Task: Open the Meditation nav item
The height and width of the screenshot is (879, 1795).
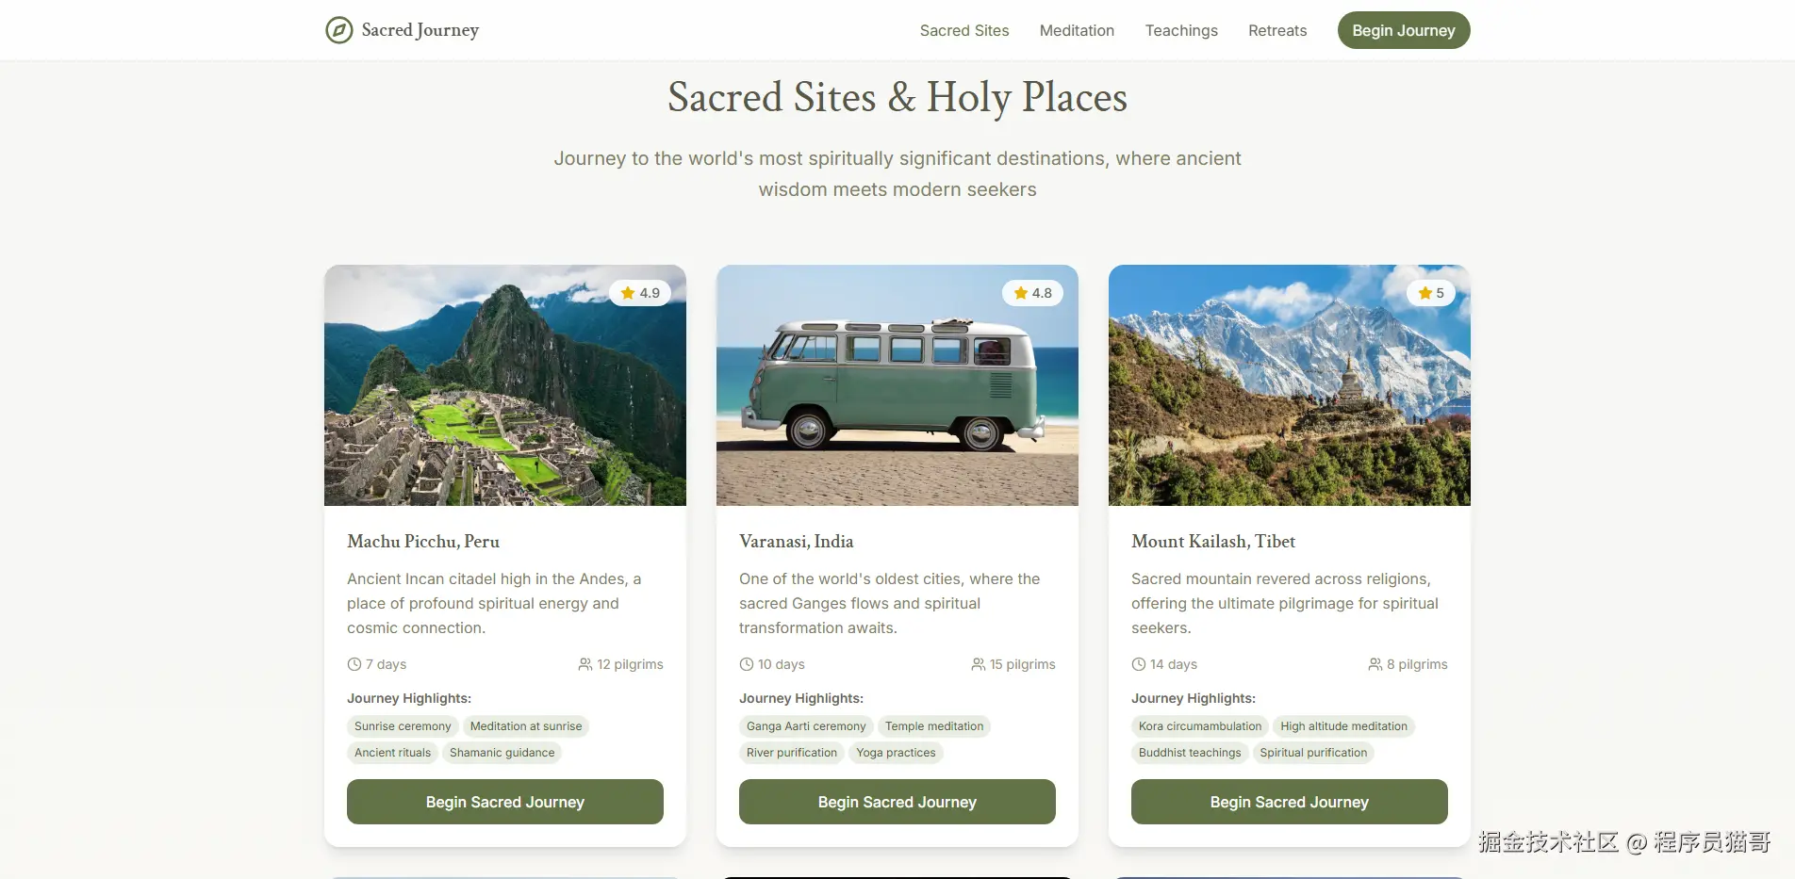Action: coord(1077,30)
